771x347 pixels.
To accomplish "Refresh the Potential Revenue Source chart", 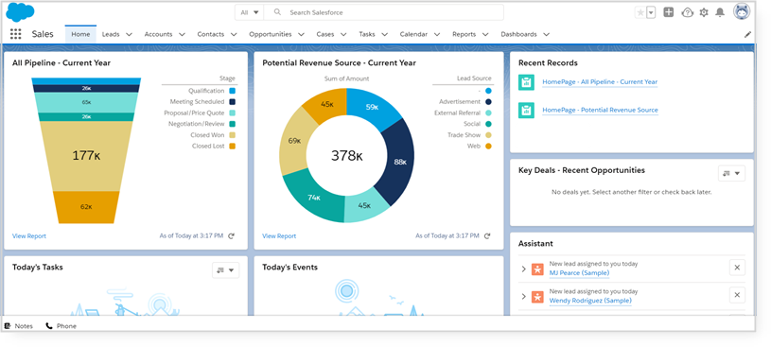I will point(487,236).
